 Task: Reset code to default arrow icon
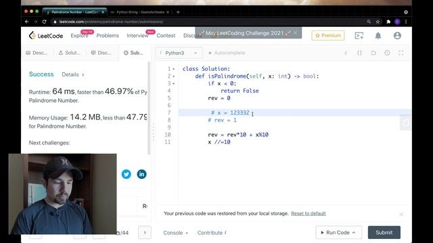(373, 53)
